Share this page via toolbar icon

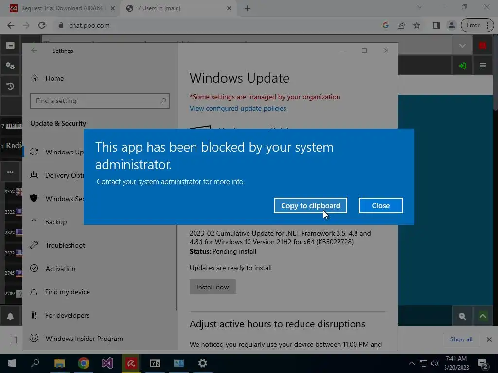click(x=401, y=25)
